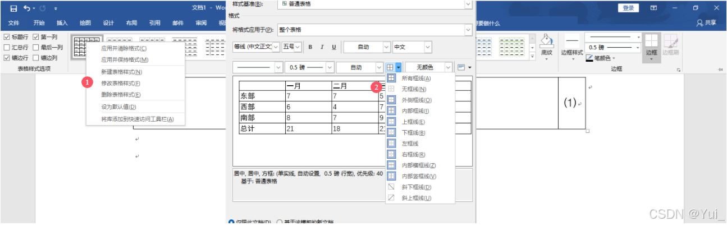This screenshot has width=727, height=226.
Task: Toggle the 第一列 checkbox
Action: click(36, 37)
